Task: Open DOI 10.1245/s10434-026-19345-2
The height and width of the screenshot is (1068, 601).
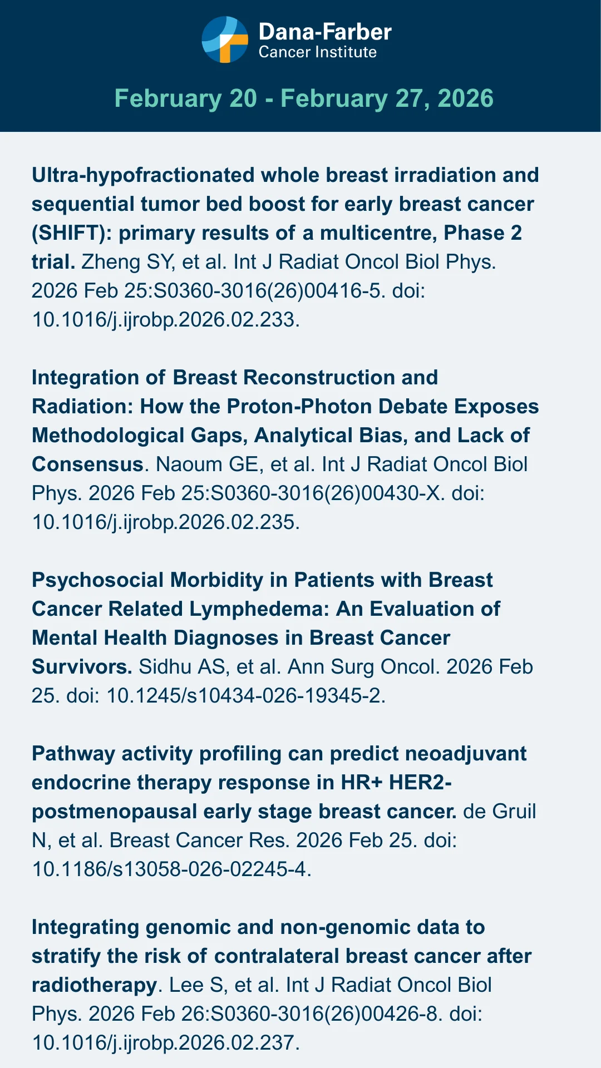Action: coord(245,696)
